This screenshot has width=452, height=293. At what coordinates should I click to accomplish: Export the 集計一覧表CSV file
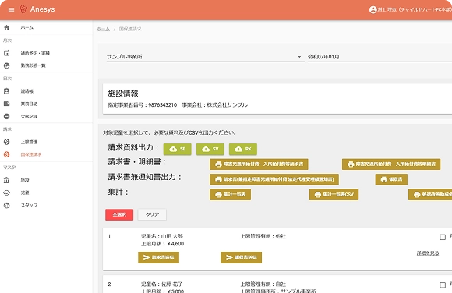[x=334, y=195]
